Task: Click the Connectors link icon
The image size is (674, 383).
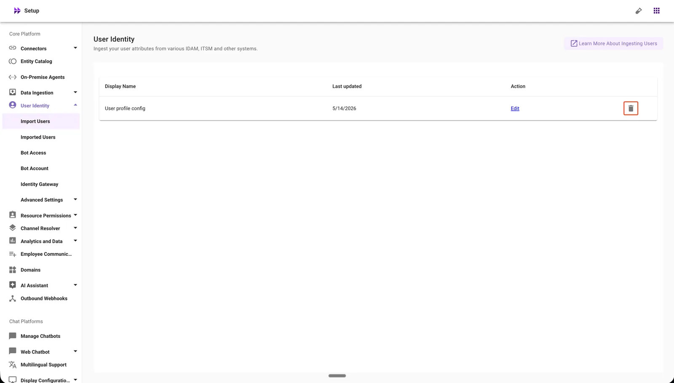Action: [x=13, y=48]
